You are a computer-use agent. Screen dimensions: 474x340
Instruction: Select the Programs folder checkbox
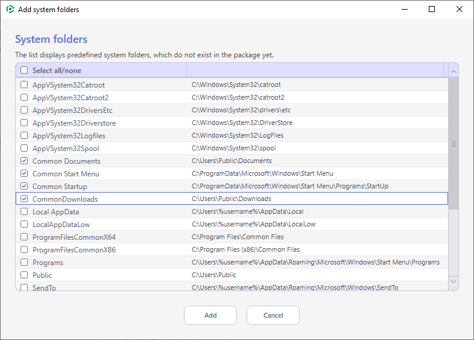pyautogui.click(x=24, y=262)
